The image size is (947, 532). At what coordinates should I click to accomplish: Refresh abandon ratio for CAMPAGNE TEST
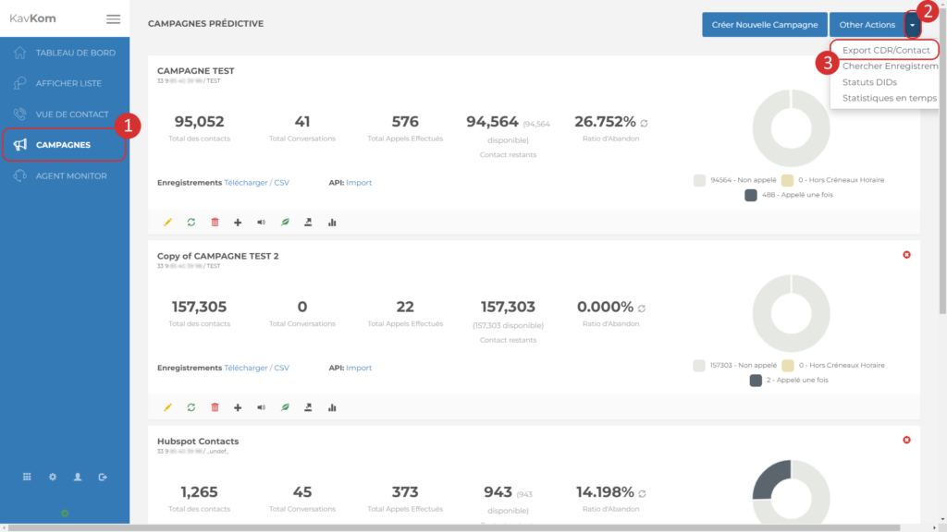coord(644,123)
